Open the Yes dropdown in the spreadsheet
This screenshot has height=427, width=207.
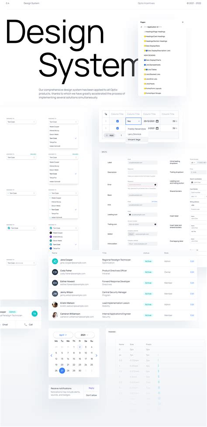point(133,121)
